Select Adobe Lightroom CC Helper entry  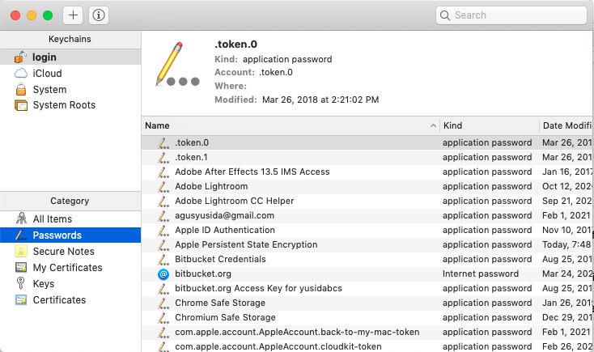tap(368, 201)
